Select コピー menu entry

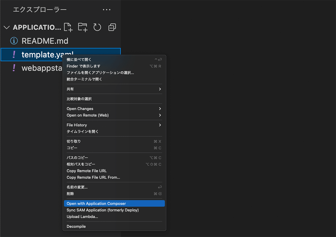114,148
